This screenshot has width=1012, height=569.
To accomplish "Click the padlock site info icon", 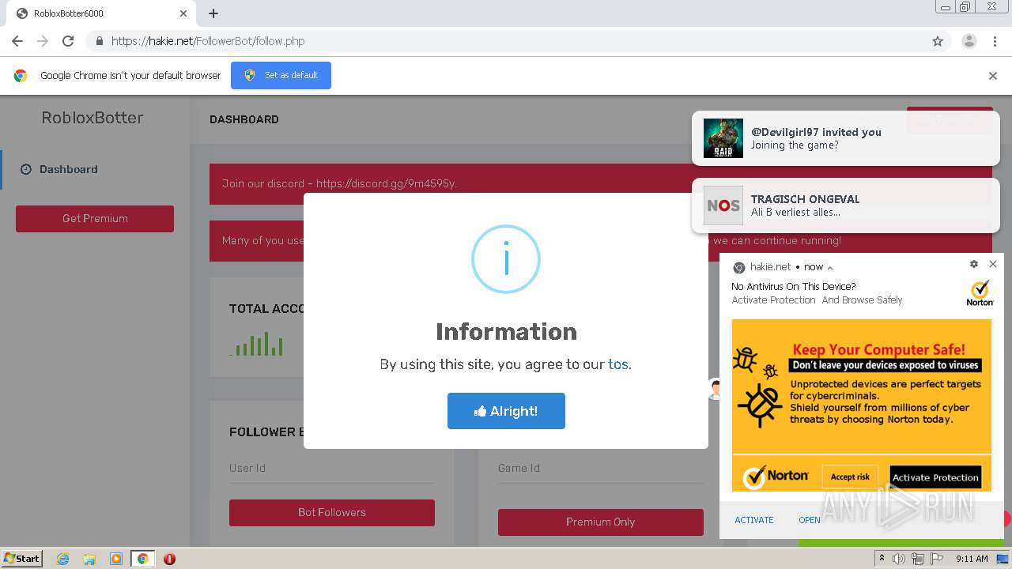I will point(99,41).
